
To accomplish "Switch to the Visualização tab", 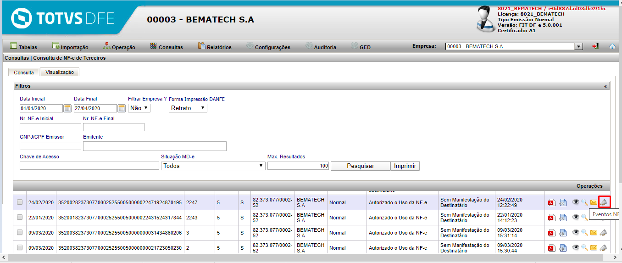I will tap(60, 72).
